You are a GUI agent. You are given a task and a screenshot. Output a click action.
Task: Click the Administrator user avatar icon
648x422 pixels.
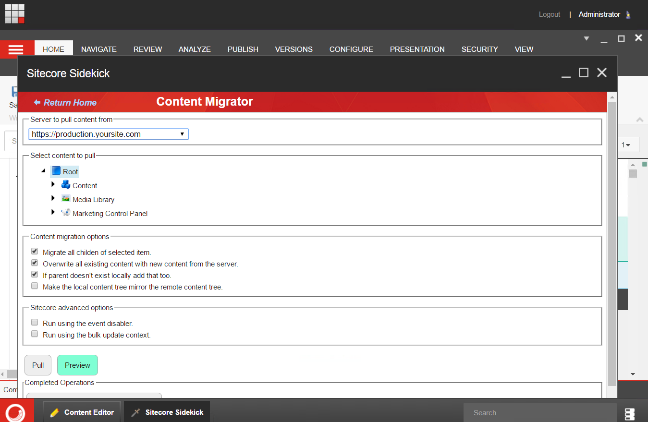tap(628, 15)
